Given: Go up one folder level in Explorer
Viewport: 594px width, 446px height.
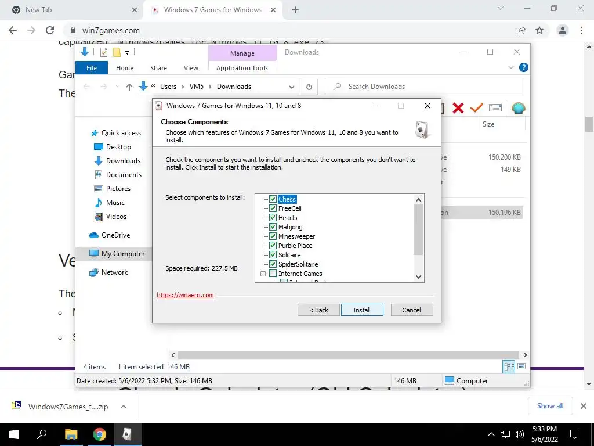Looking at the screenshot, I should point(129,87).
